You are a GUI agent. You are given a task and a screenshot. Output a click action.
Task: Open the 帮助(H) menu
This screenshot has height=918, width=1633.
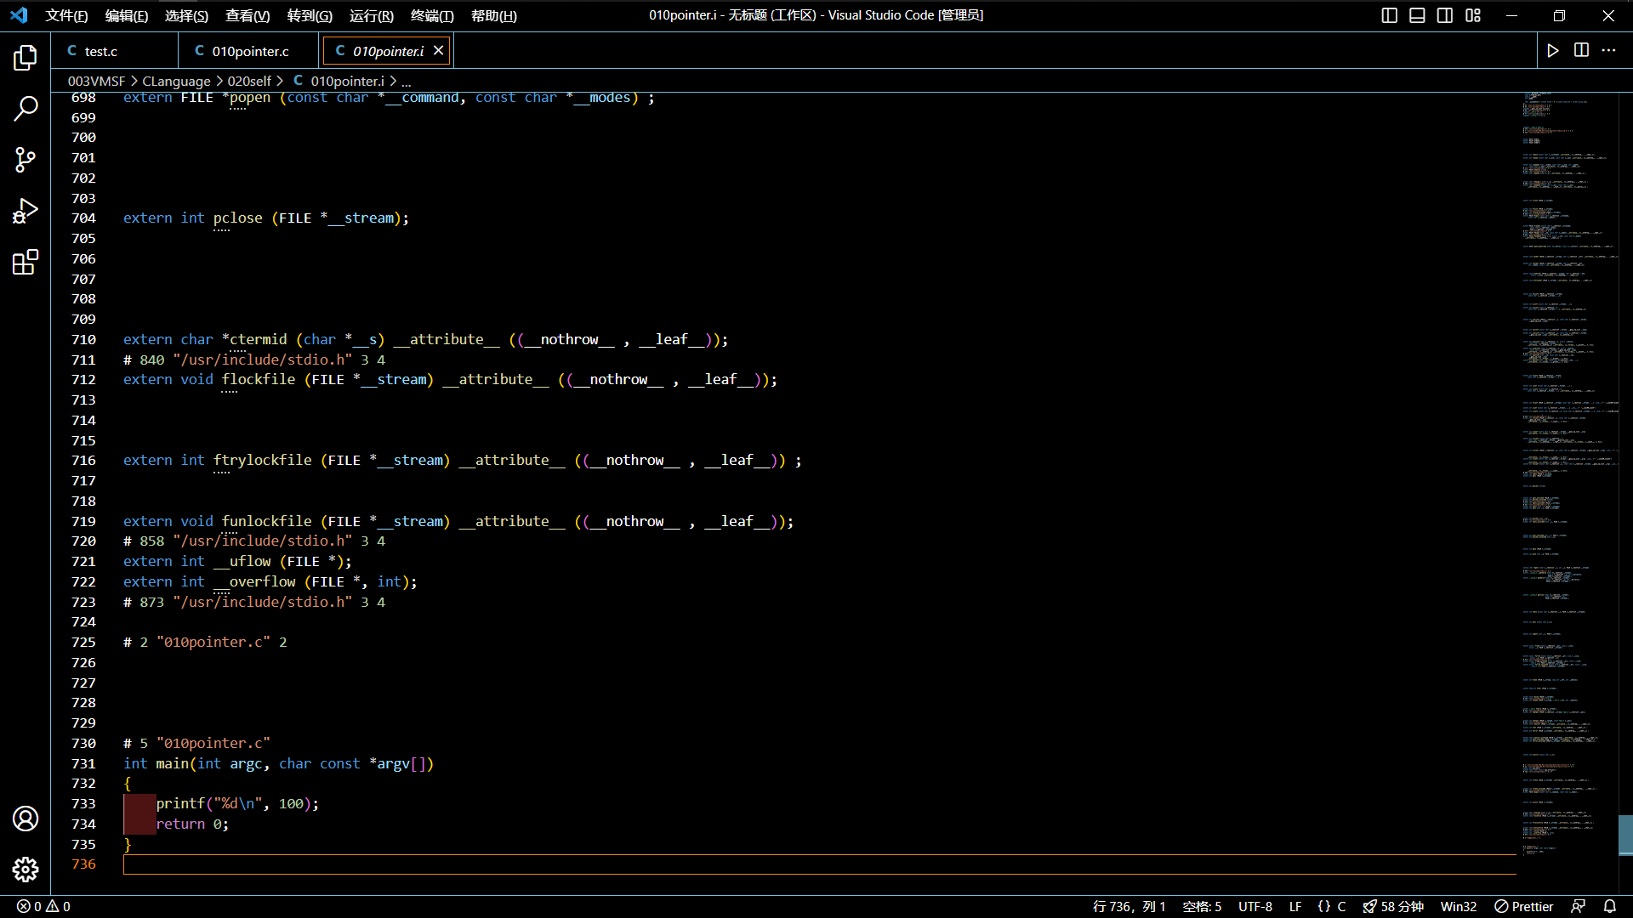tap(494, 15)
